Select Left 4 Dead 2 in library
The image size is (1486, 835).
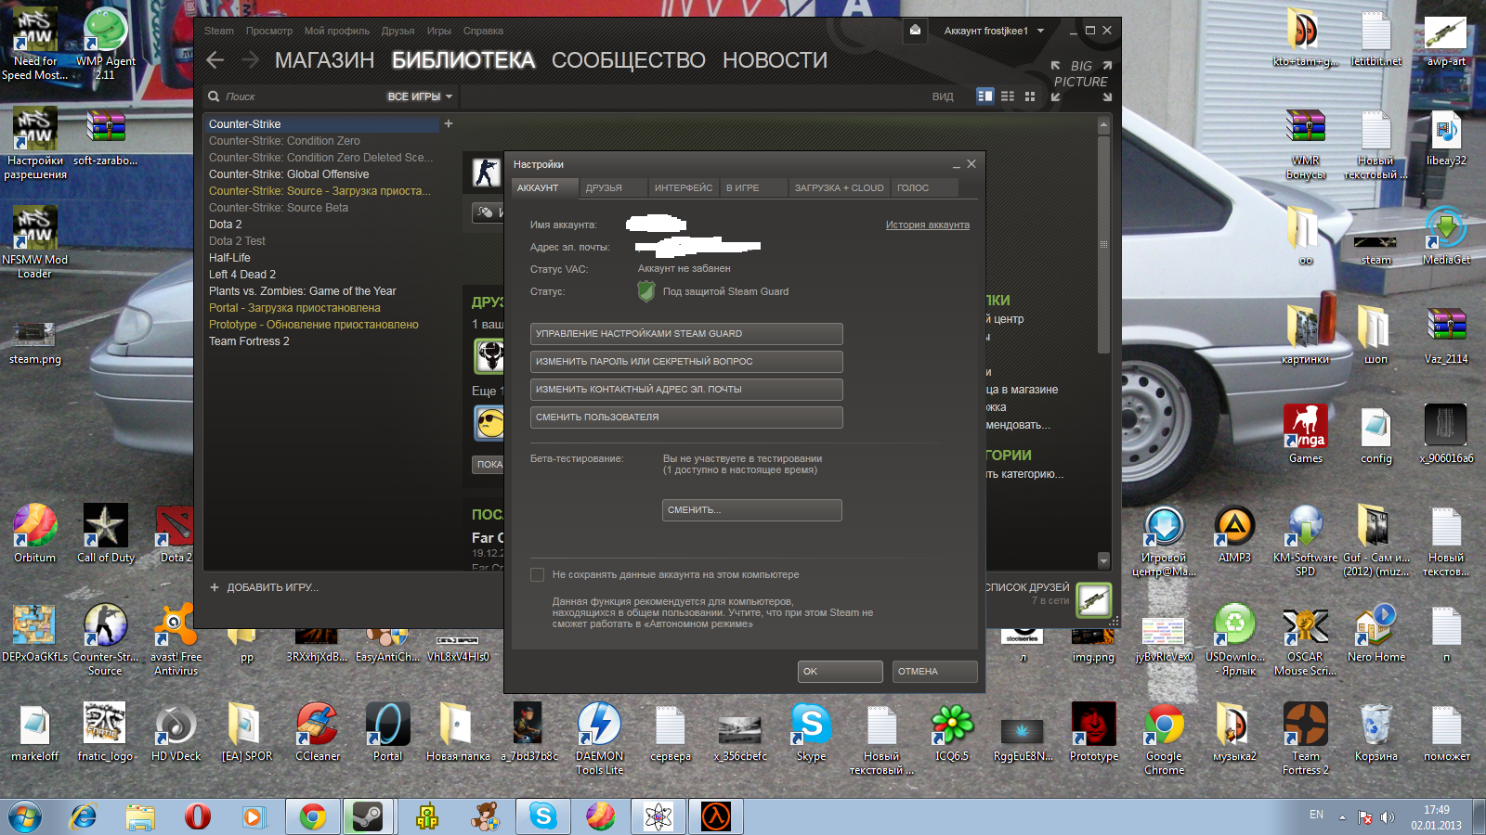tap(242, 275)
